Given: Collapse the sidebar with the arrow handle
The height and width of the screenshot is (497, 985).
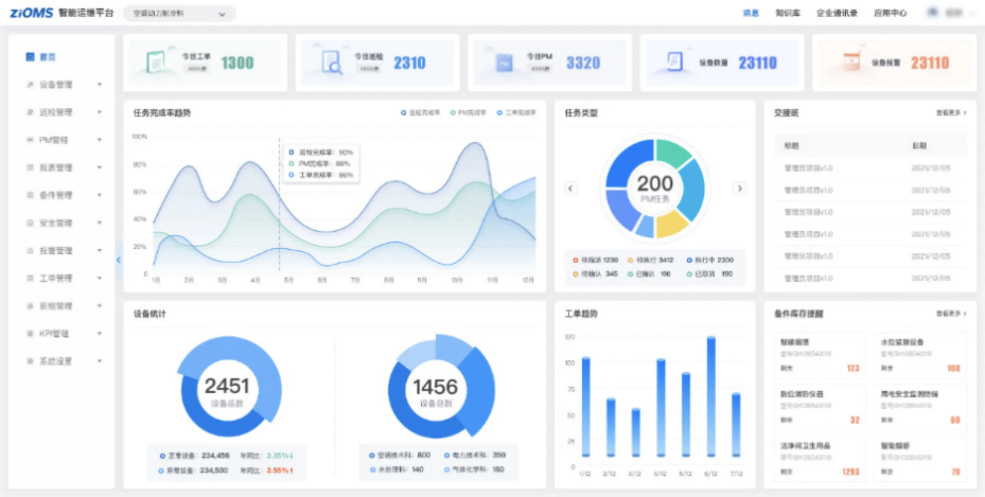Looking at the screenshot, I should [x=119, y=260].
